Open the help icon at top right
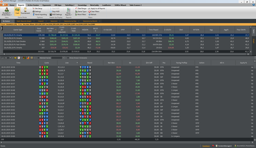 [x=253, y=5]
